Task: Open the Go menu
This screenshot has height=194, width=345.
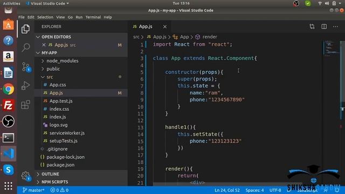Action: tap(70, 17)
